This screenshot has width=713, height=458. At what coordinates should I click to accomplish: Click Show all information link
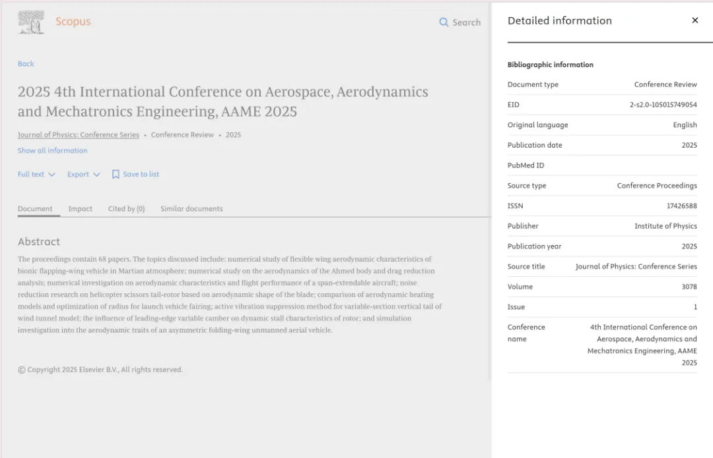(52, 151)
